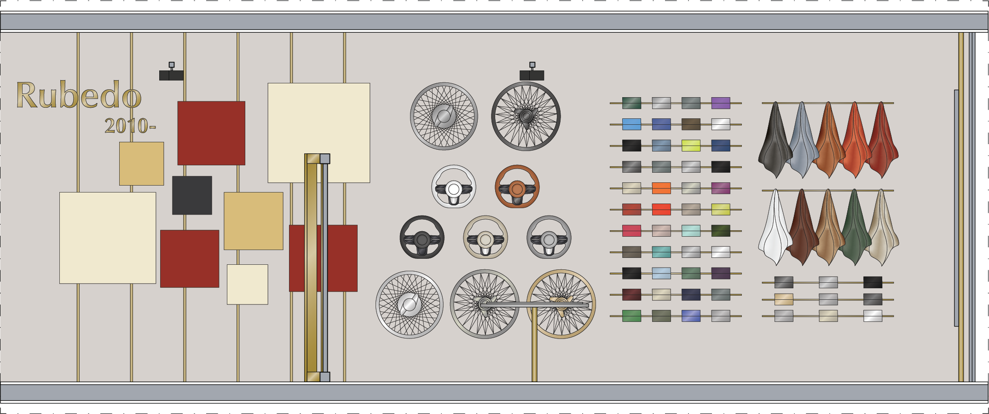Choose the orange swatch
Image resolution: width=989 pixels, height=414 pixels.
[661, 188]
